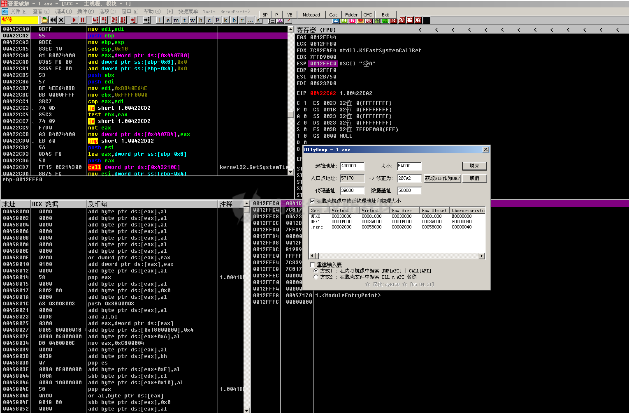
Task: Open Call stack with k icon
Action: [225, 20]
